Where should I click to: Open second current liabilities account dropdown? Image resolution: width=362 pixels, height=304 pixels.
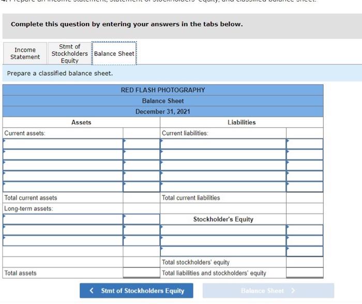pyautogui.click(x=223, y=155)
